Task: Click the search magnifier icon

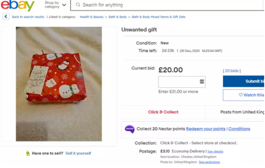Action: point(78,5)
